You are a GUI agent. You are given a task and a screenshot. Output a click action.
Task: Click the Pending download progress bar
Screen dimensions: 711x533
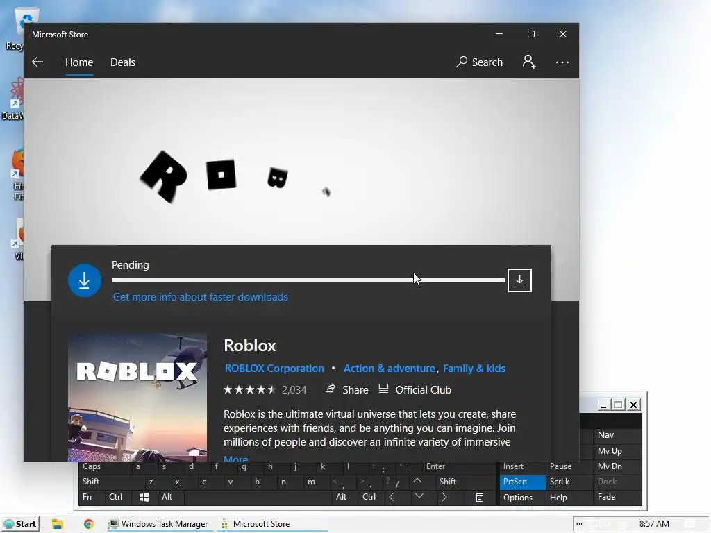(308, 280)
